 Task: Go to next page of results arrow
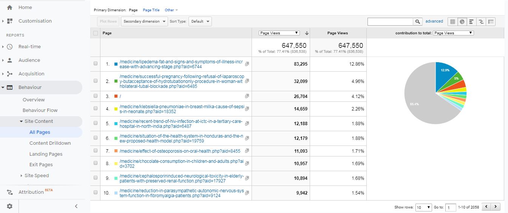pos(496,207)
